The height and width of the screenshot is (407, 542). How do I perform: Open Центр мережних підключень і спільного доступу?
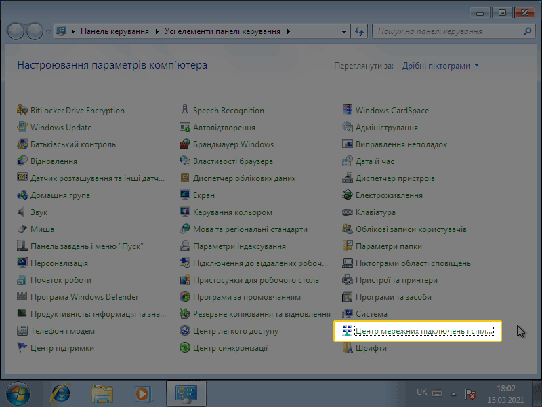tap(423, 331)
